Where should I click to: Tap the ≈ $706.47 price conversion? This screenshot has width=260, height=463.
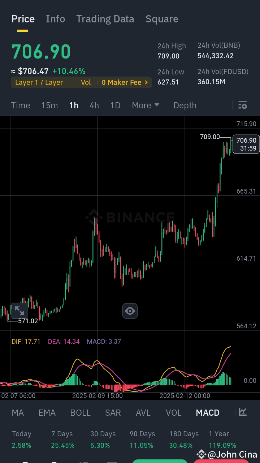coord(30,71)
